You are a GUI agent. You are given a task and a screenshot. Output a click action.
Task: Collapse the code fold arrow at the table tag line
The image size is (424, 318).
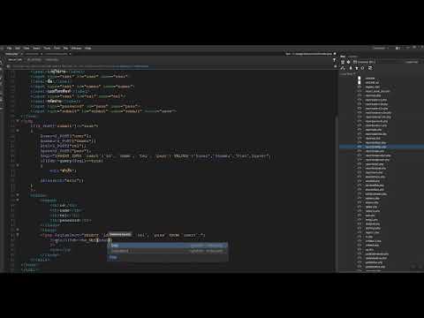pyautogui.click(x=18, y=195)
